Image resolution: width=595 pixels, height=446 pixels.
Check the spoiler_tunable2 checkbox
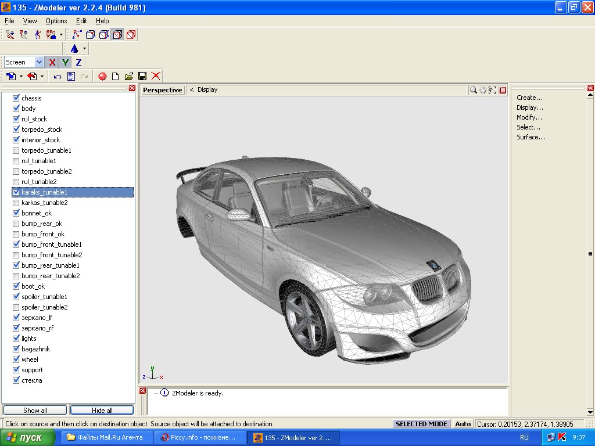coord(16,307)
